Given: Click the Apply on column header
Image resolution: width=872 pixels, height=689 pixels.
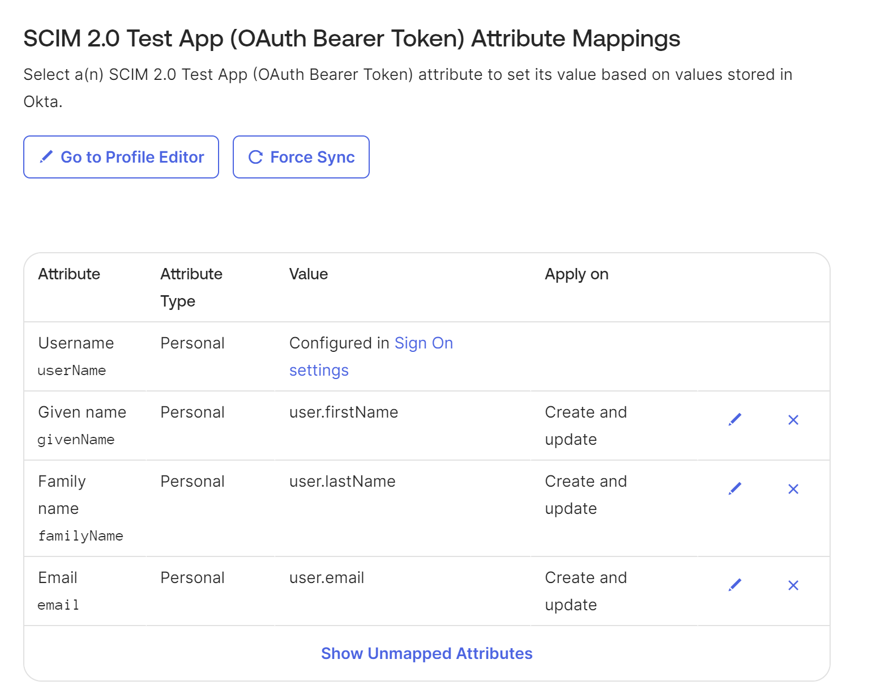Looking at the screenshot, I should 576,274.
